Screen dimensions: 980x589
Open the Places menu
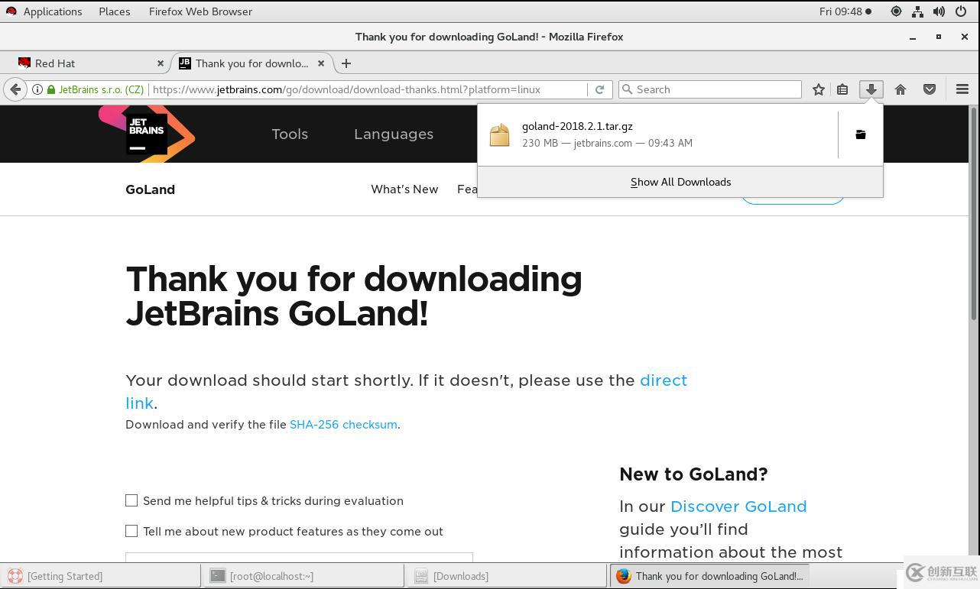(x=115, y=11)
